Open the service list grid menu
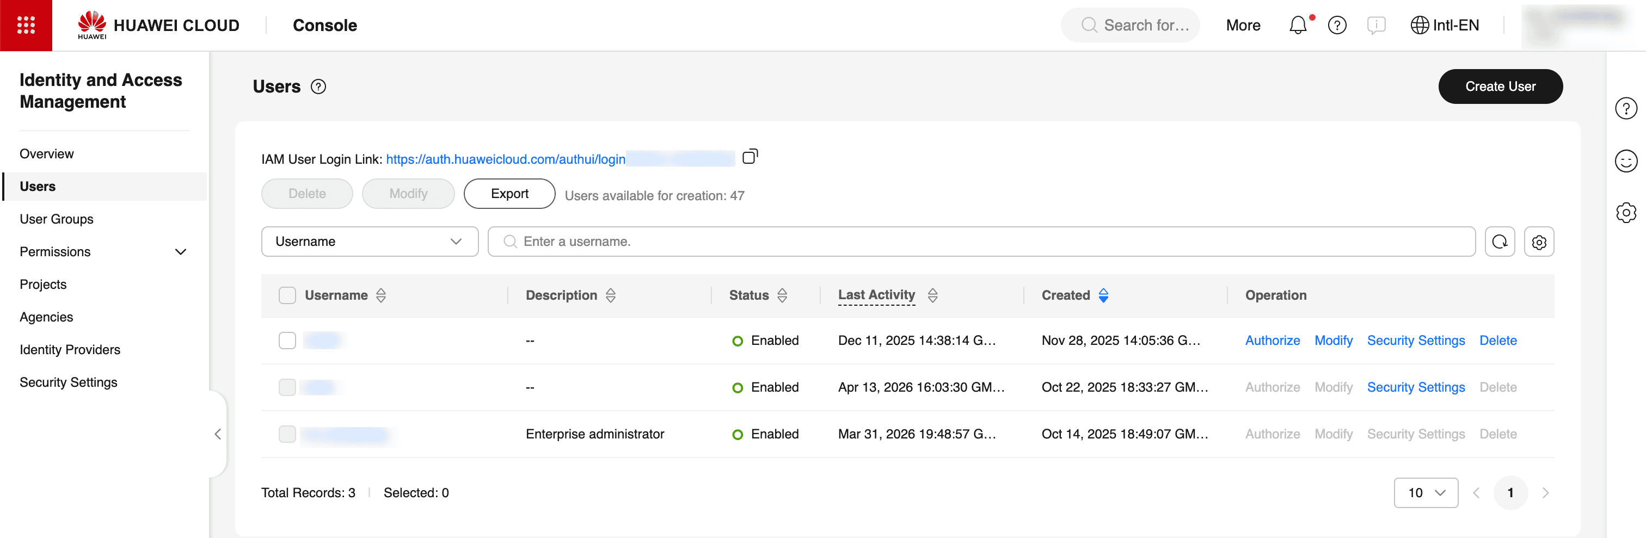The width and height of the screenshot is (1646, 538). coord(26,26)
